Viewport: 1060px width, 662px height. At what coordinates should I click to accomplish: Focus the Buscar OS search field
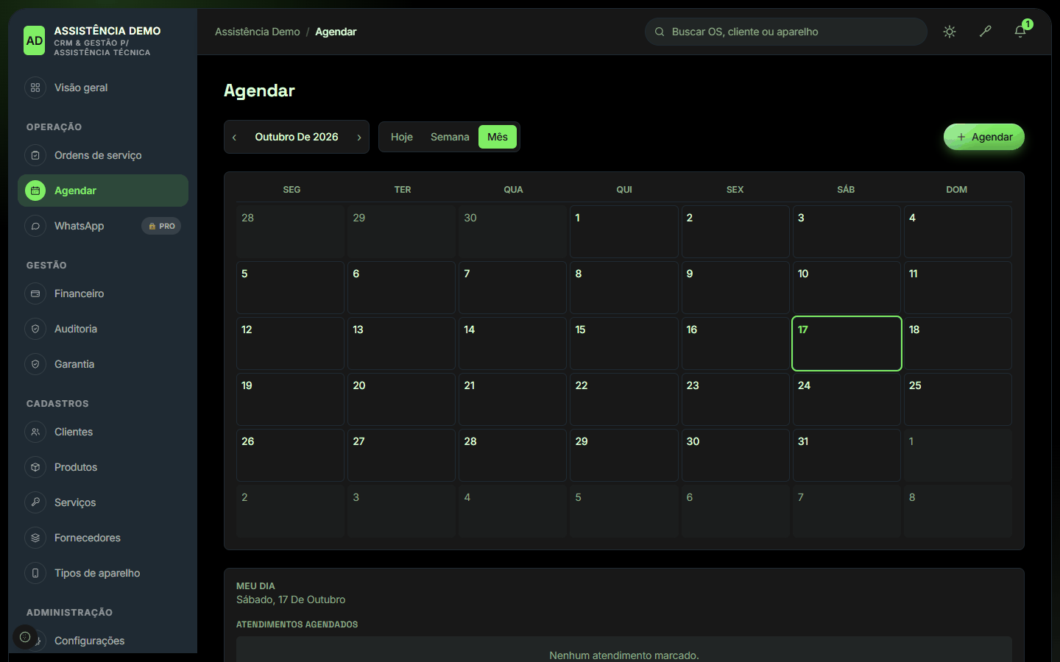point(786,32)
